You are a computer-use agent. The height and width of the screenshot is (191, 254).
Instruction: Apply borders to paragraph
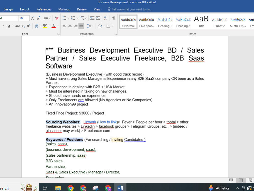(x=108, y=26)
